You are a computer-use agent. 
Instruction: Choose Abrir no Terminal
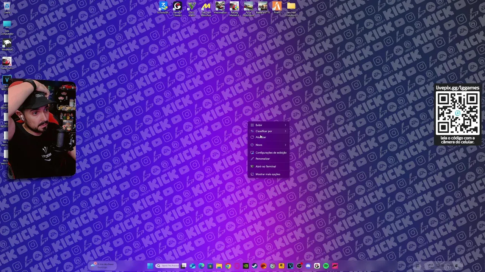(269, 167)
